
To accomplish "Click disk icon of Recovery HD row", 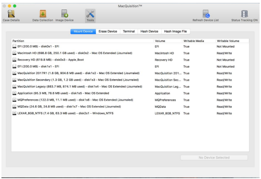I will [x=14, y=60].
